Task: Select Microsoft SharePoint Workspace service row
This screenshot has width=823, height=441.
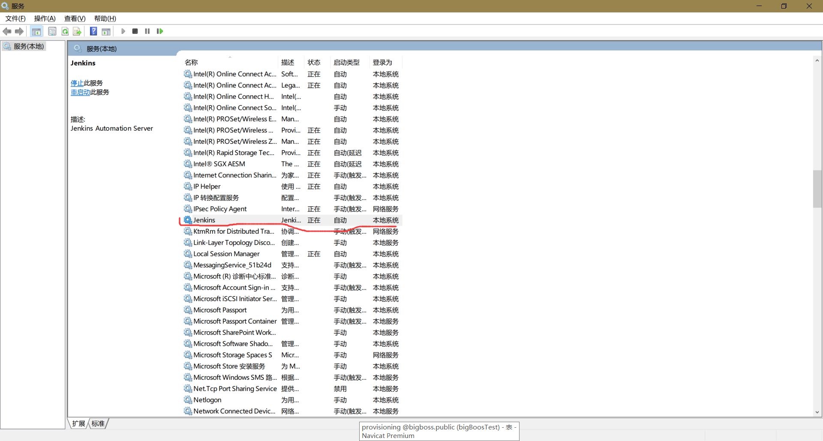Action: pos(293,333)
